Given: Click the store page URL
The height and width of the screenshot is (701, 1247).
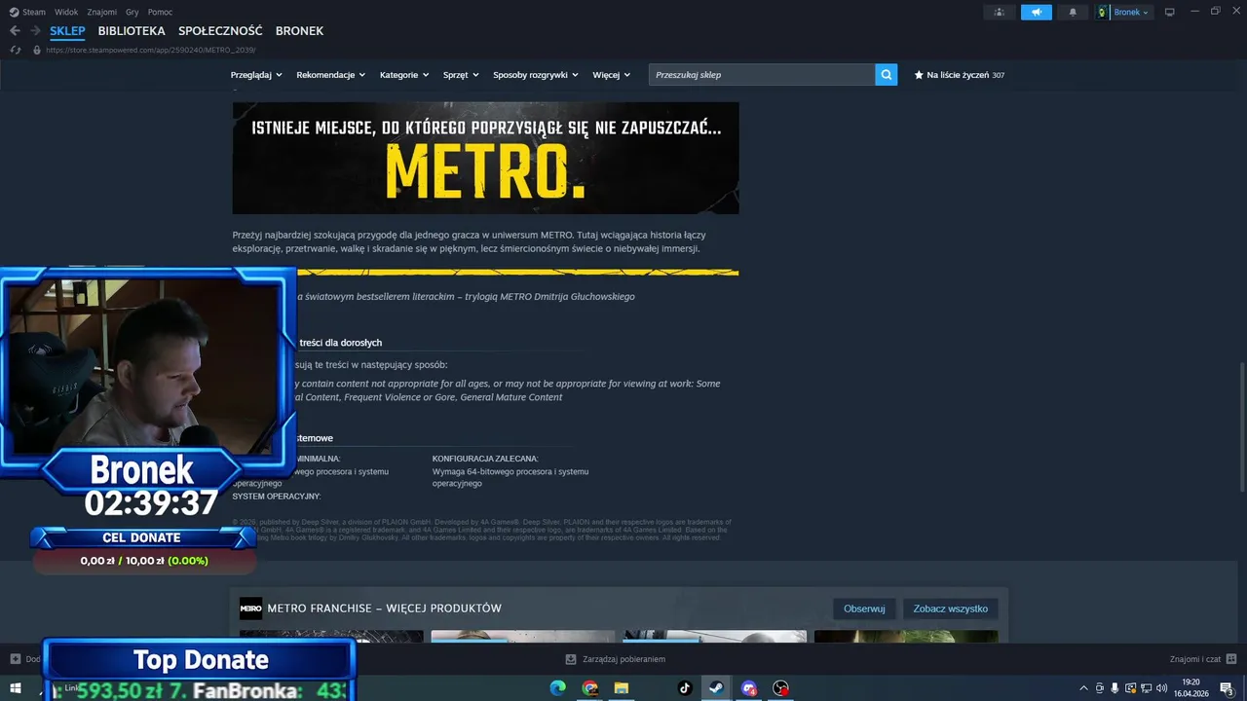Looking at the screenshot, I should click(x=151, y=50).
